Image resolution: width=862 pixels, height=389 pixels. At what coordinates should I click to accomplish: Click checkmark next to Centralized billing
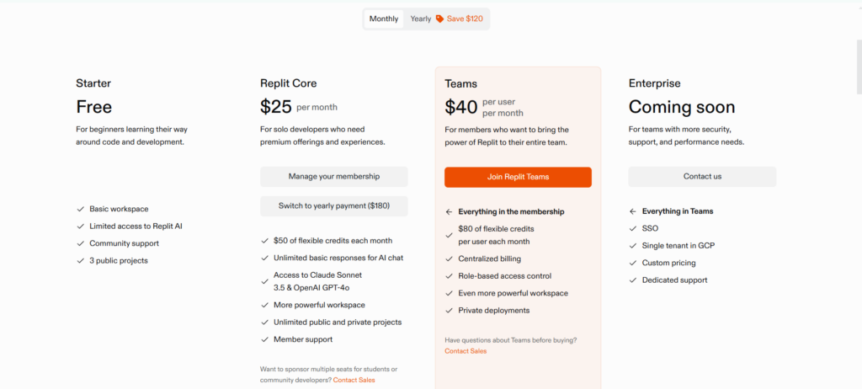(x=449, y=258)
